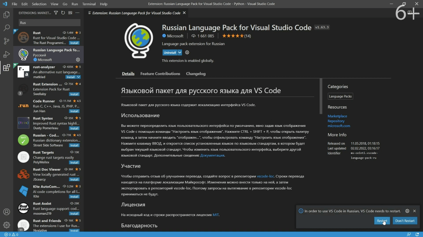
Task: Open Views and More Actions ellipsis
Action: click(x=78, y=13)
